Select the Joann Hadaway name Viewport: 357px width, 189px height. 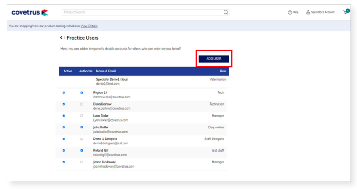104,162
